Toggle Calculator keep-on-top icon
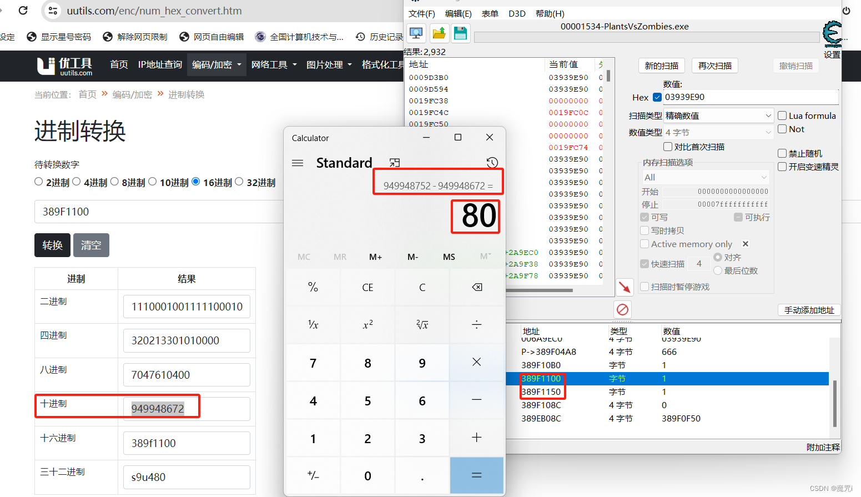 (x=395, y=163)
